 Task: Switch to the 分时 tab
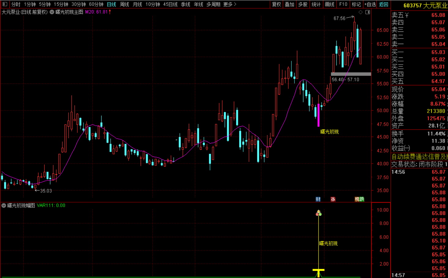click(16, 4)
